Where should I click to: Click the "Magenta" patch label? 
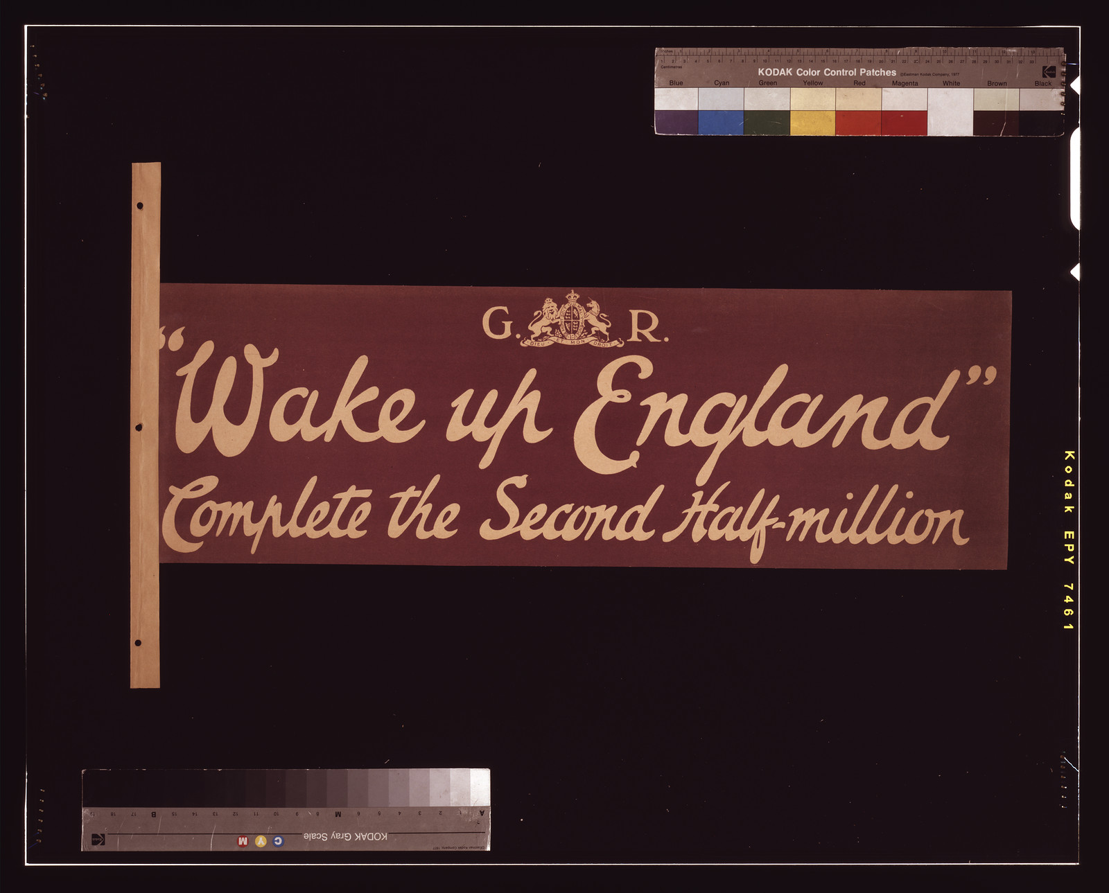tap(905, 83)
